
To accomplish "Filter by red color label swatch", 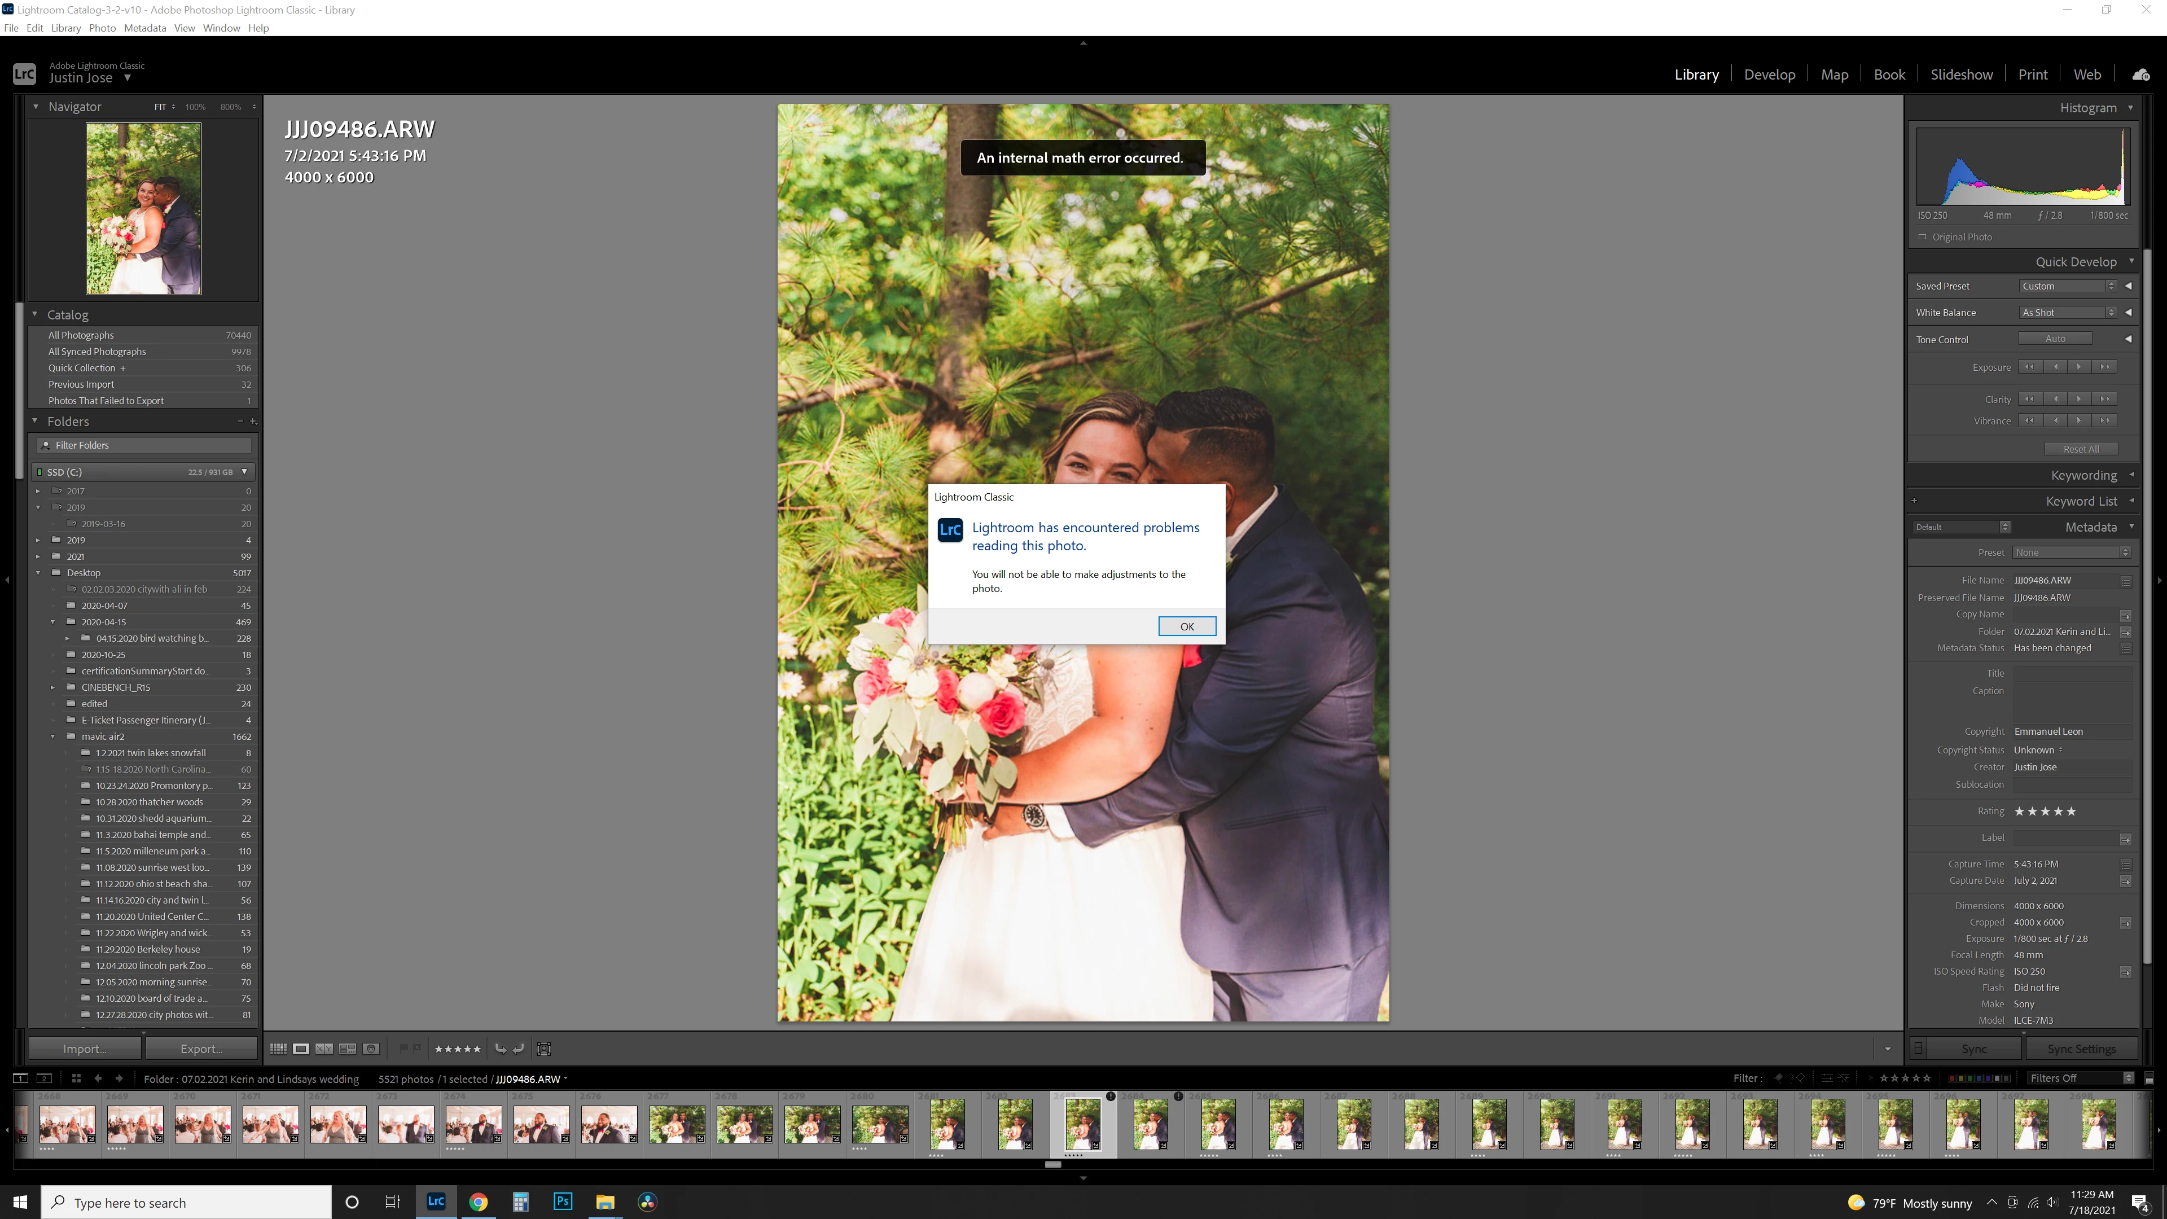I will click(x=1951, y=1078).
